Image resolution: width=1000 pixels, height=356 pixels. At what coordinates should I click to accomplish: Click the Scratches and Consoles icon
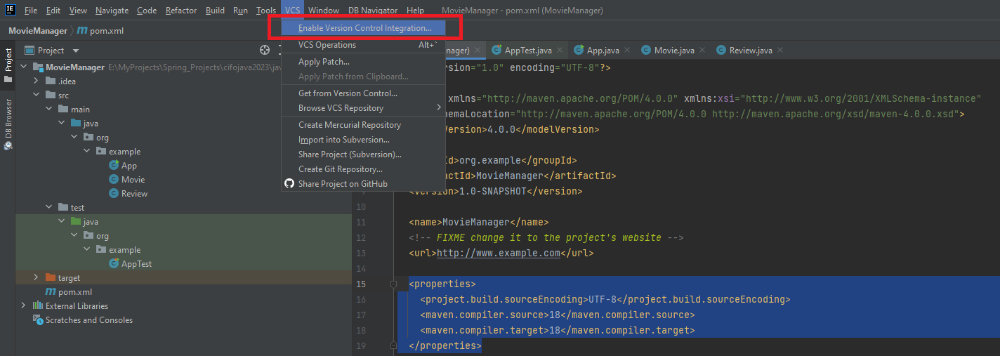pos(38,320)
